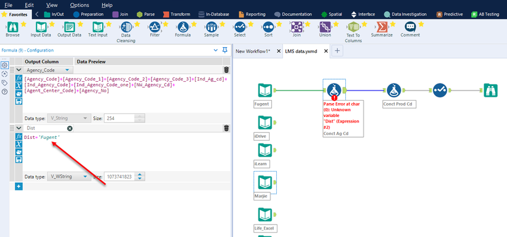This screenshot has width=507, height=237.
Task: Pick the Comment tool
Action: click(x=410, y=27)
